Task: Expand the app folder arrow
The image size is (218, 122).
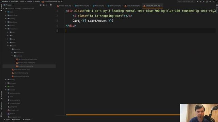Action: 6,12
